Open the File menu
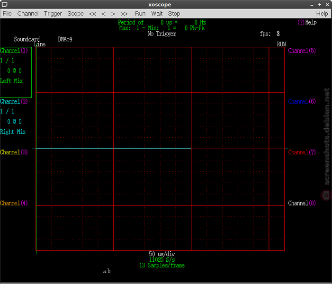The width and height of the screenshot is (332, 284). click(x=7, y=14)
